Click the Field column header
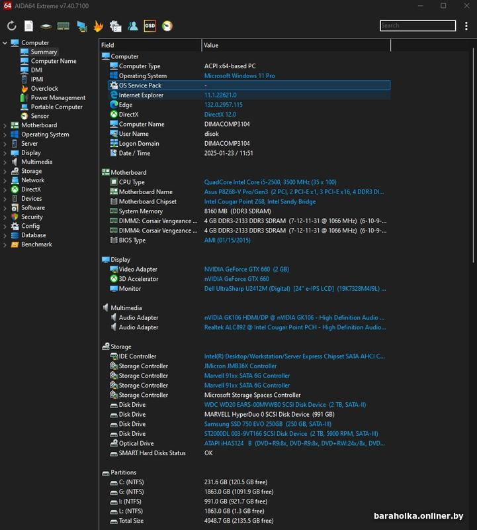The height and width of the screenshot is (530, 477). (151, 45)
